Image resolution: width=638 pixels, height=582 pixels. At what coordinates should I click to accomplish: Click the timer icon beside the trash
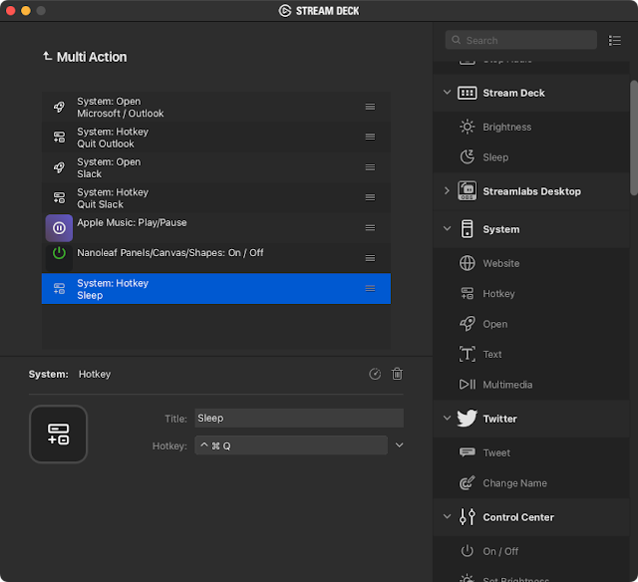(x=375, y=374)
